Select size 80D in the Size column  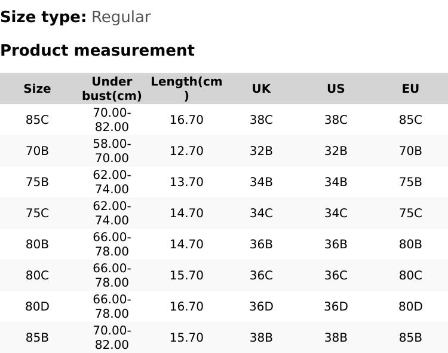[37, 306]
